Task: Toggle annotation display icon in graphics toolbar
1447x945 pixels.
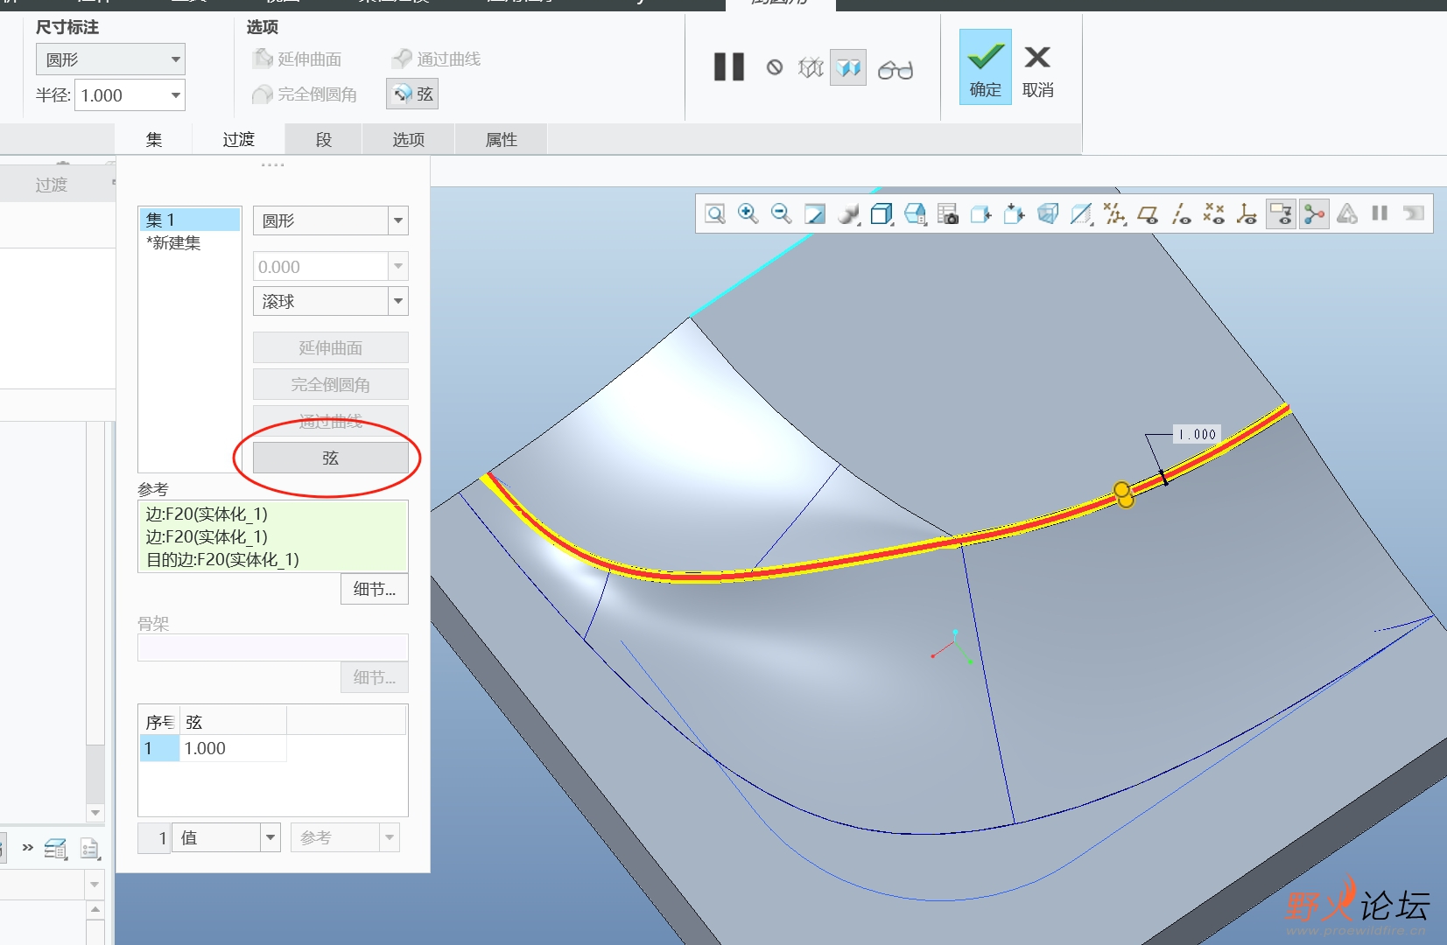Action: click(1281, 213)
